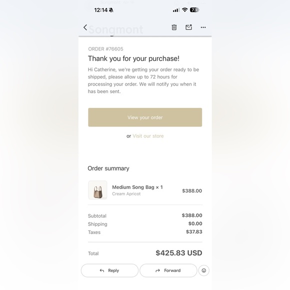Viewport: 290px width, 290px height.
Task: Click the View your order button
Action: pos(145,117)
